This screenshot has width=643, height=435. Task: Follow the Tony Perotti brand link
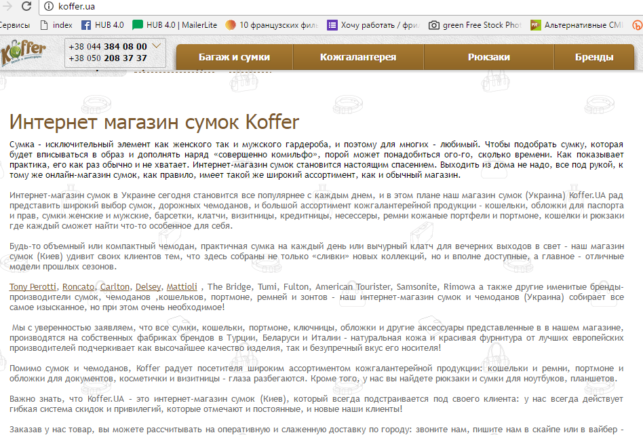(33, 287)
